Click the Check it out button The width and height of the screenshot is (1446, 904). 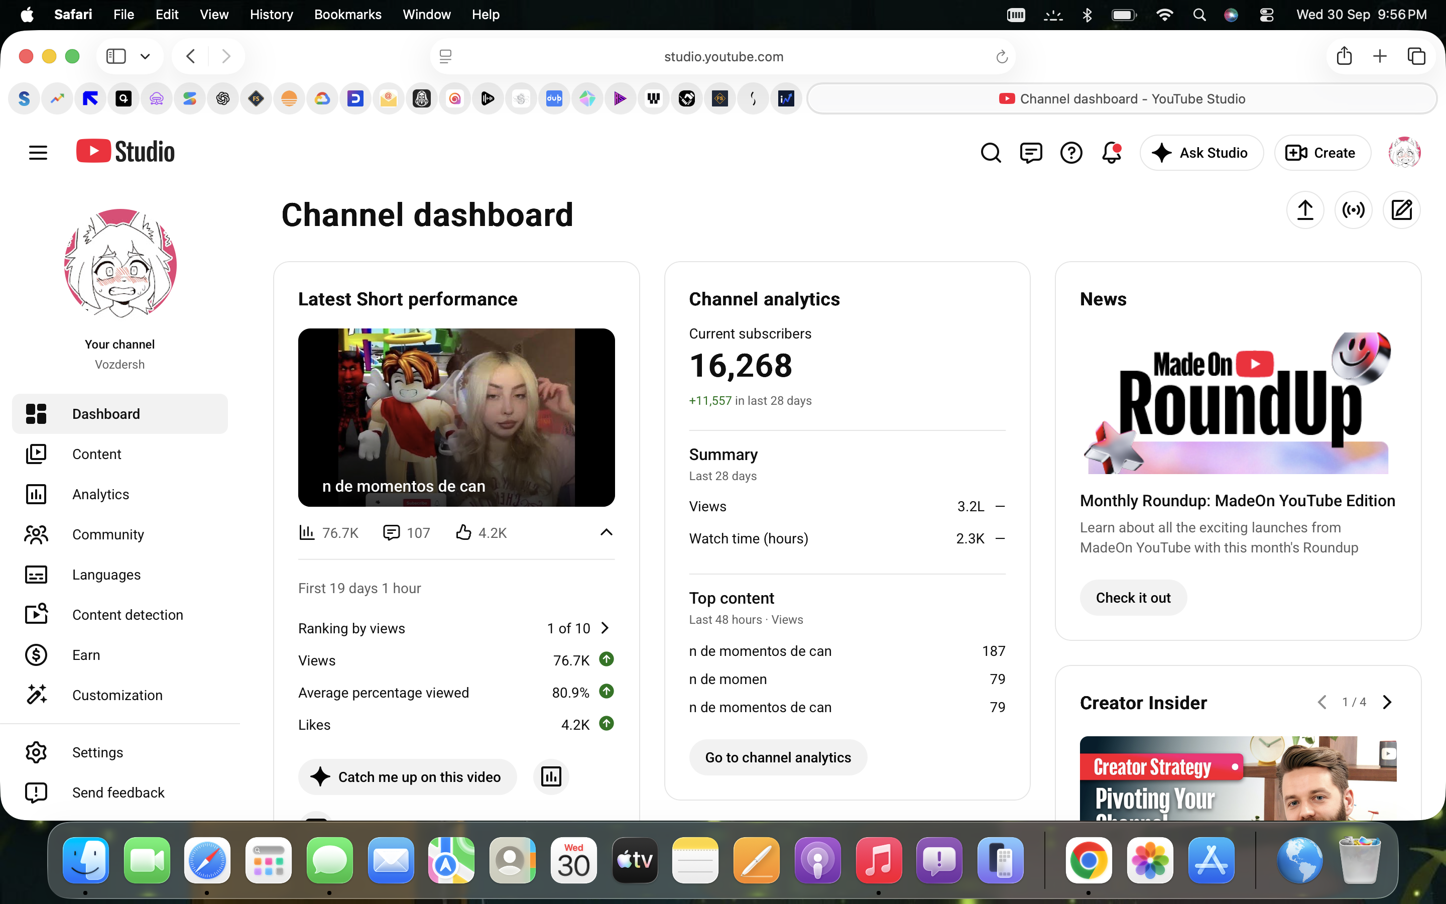click(x=1133, y=598)
